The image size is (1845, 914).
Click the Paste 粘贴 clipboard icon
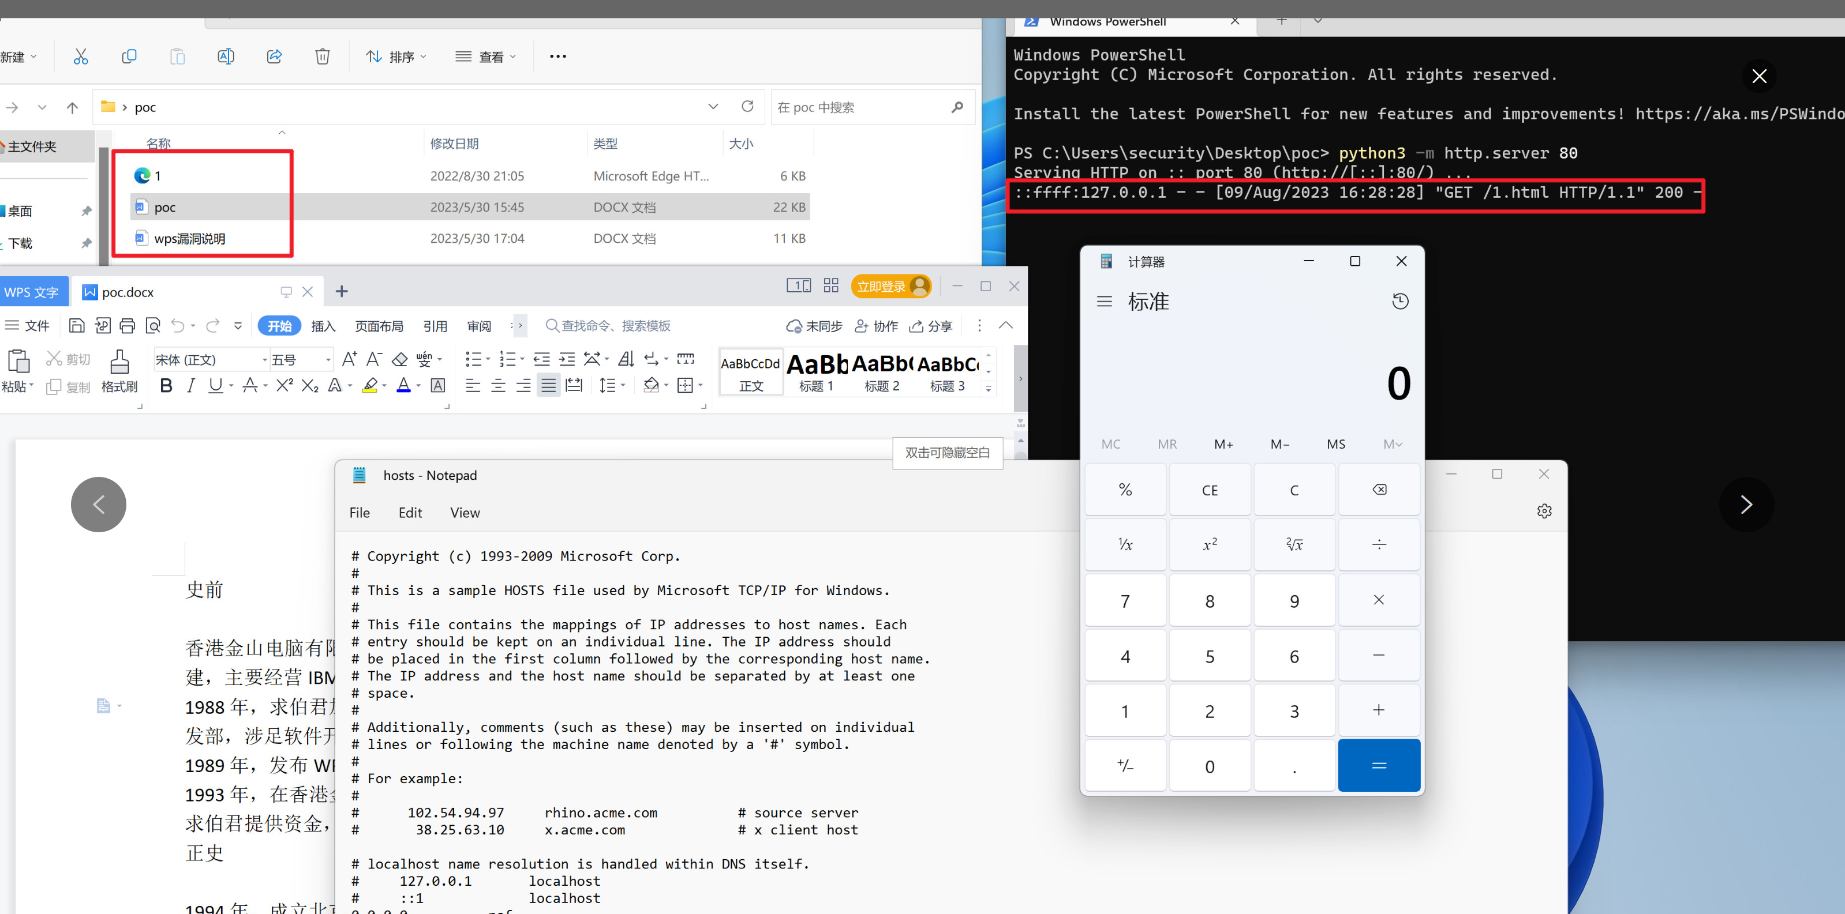click(x=18, y=362)
